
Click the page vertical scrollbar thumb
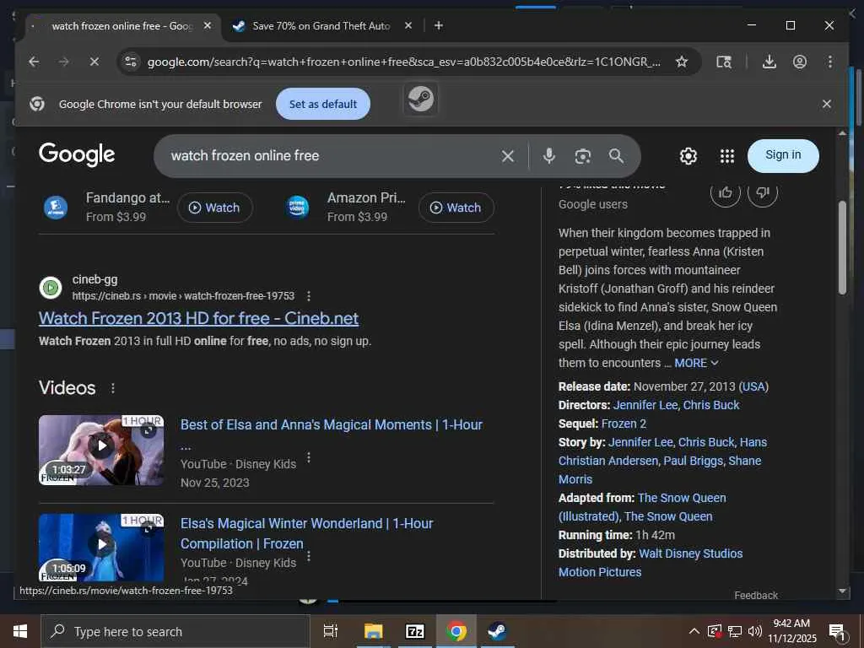point(842,248)
